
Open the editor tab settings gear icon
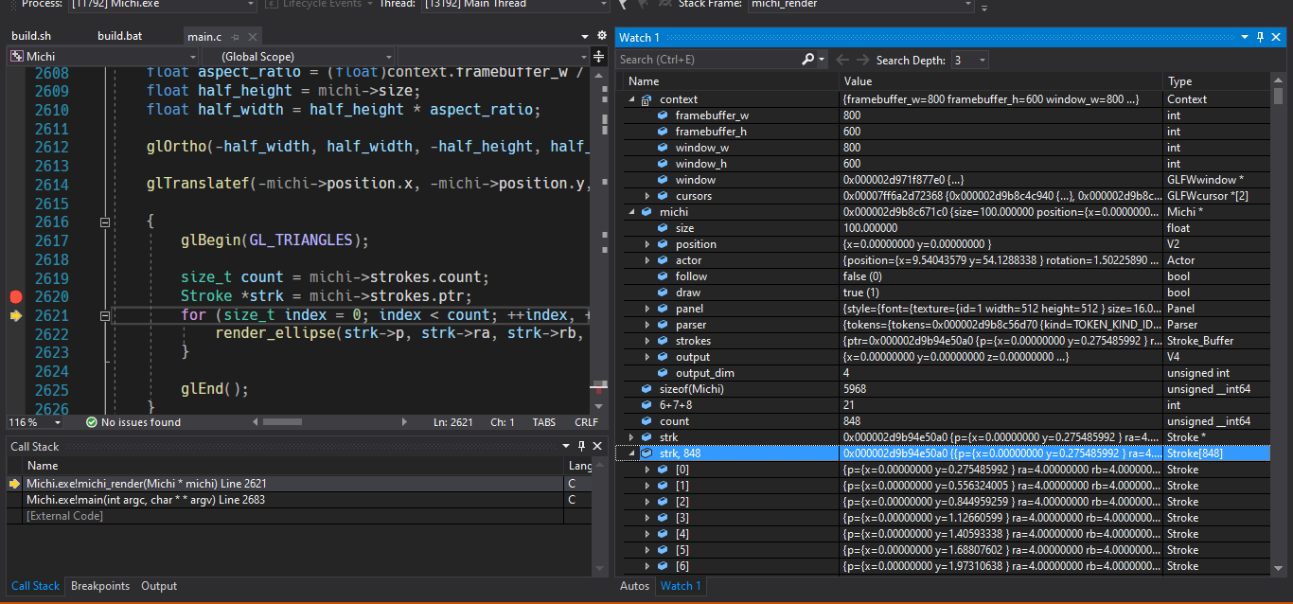[601, 36]
